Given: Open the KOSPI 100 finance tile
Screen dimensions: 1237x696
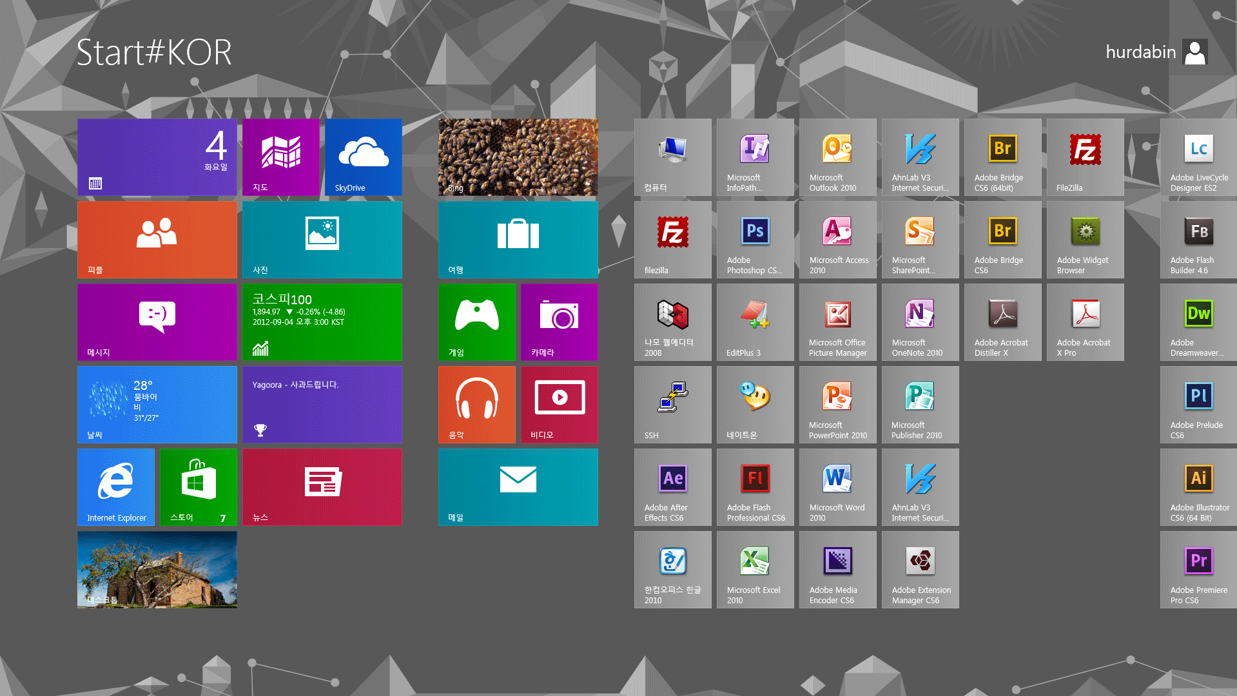Looking at the screenshot, I should tap(322, 322).
